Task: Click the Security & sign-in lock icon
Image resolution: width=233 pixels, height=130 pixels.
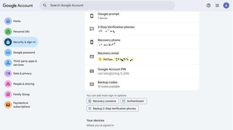Action: click(x=8, y=42)
